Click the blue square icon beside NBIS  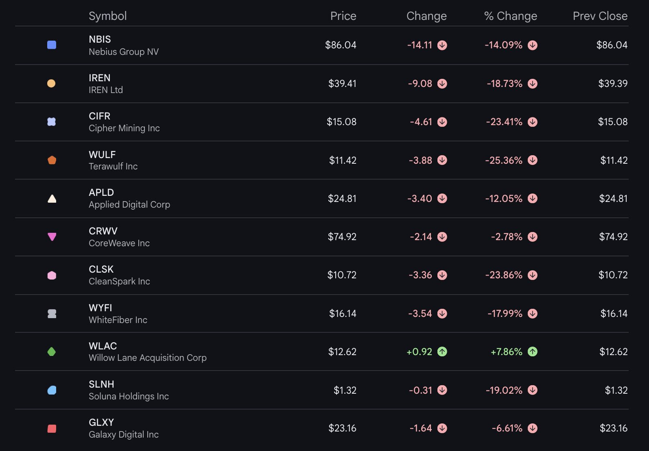(x=52, y=45)
